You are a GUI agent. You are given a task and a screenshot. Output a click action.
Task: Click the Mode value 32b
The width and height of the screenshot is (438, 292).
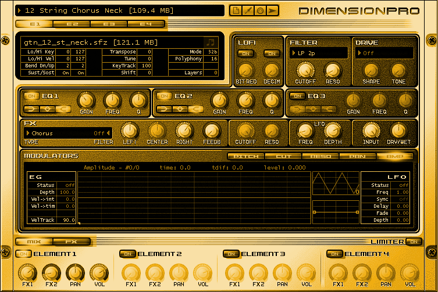point(212,52)
